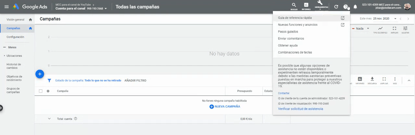Click the user profile avatar
This screenshot has width=415, height=135.
[x=408, y=6]
